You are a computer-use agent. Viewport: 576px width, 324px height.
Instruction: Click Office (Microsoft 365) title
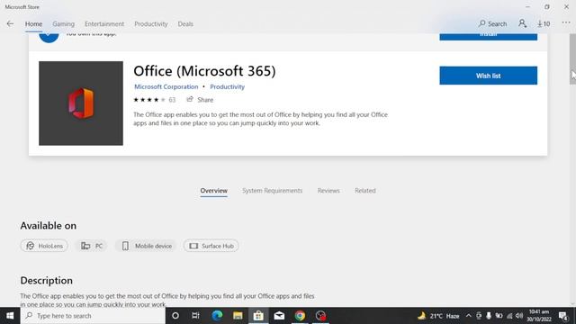(x=204, y=71)
